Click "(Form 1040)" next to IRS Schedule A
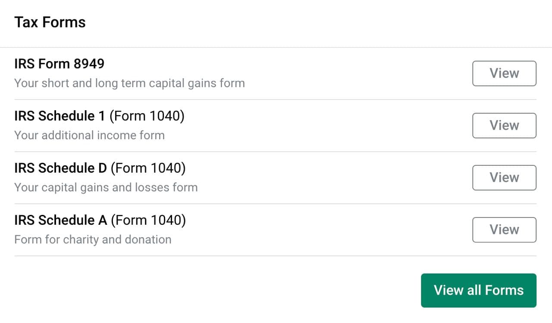552x323 pixels. click(148, 220)
